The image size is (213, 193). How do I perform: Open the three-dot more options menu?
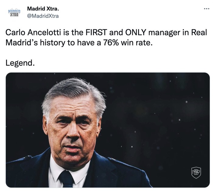(x=206, y=9)
